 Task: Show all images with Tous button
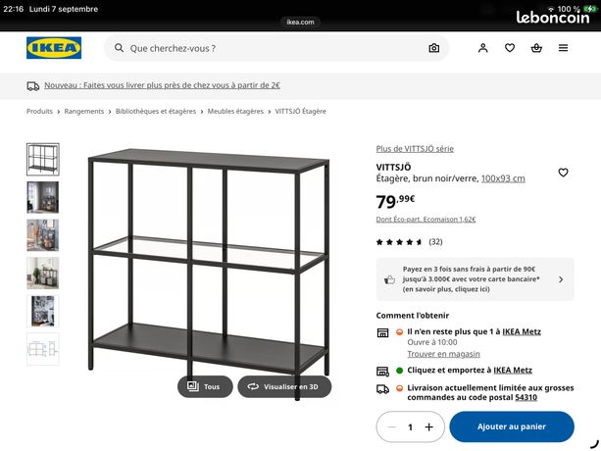[205, 386]
